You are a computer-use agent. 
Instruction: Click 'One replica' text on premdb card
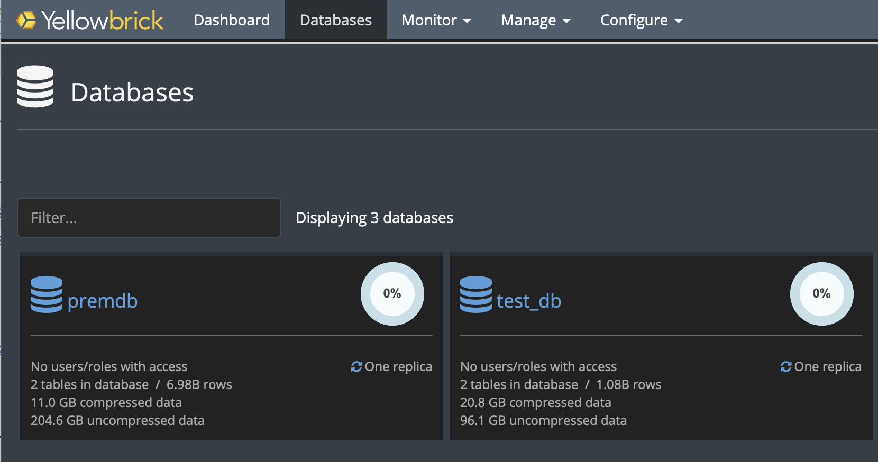[398, 367]
